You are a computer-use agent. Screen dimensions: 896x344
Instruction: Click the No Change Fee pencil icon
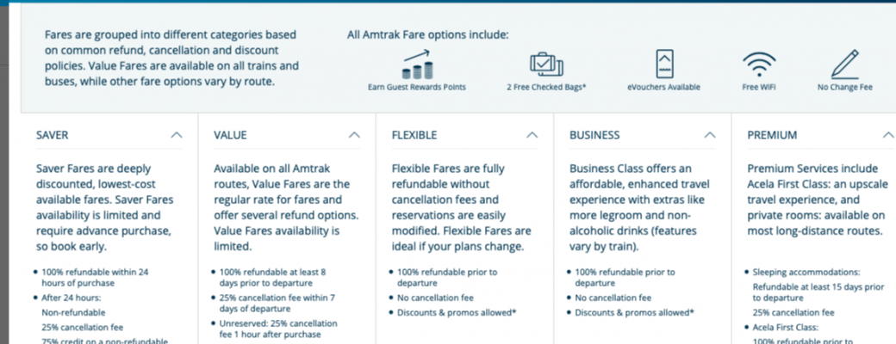pos(845,64)
